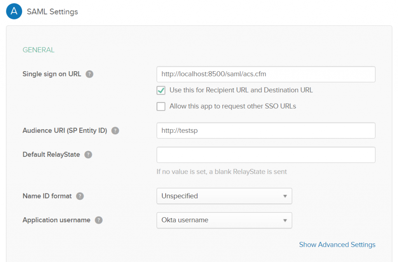Open the Application username dropdown

point(224,220)
